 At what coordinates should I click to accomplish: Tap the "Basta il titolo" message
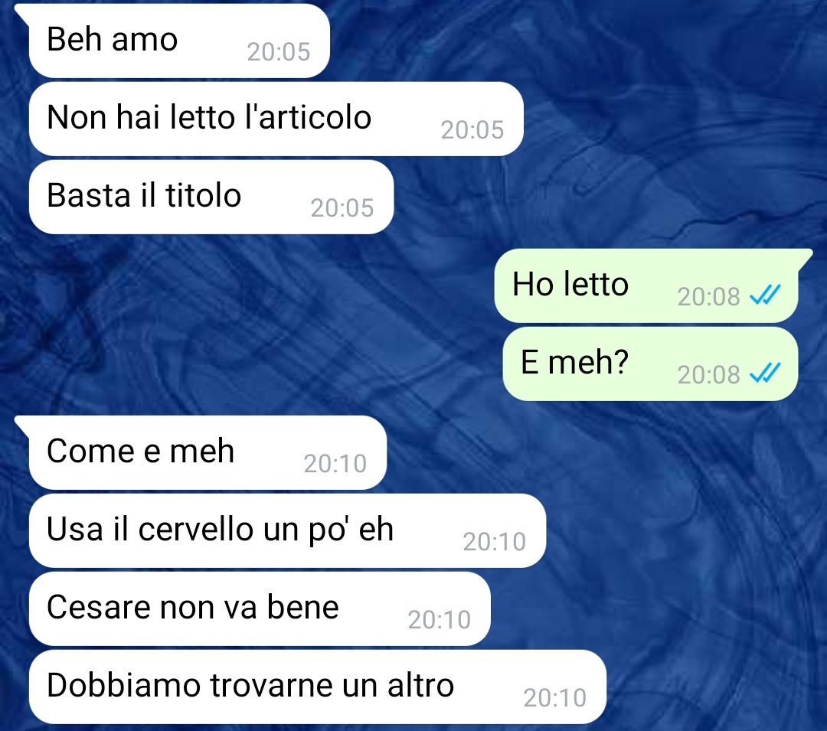211,197
